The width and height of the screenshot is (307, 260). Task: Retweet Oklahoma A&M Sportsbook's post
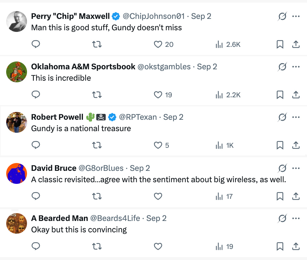(97, 95)
